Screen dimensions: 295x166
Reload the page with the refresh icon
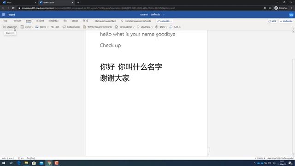coord(13,8)
